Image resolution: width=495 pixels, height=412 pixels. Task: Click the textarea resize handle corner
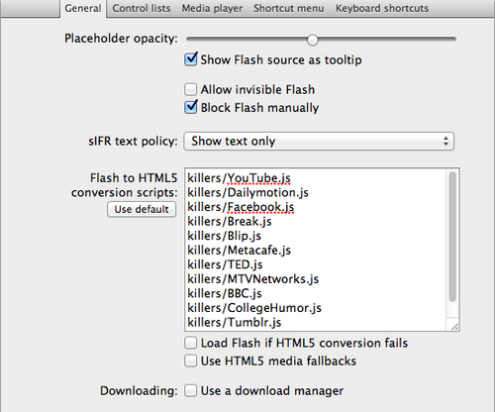pos(454,327)
